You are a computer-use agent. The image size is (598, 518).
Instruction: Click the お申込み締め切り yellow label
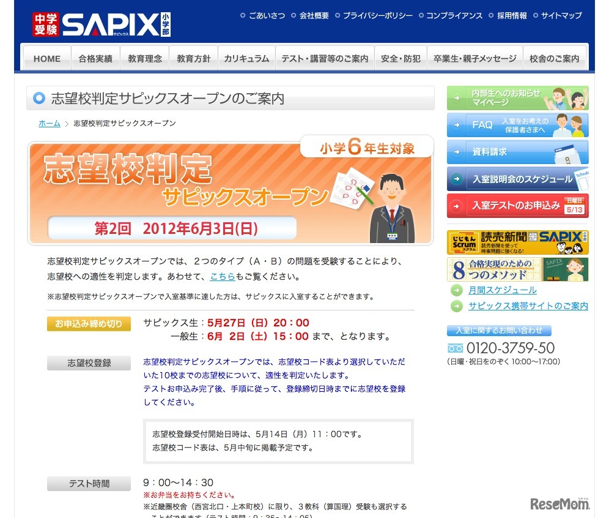[89, 324]
